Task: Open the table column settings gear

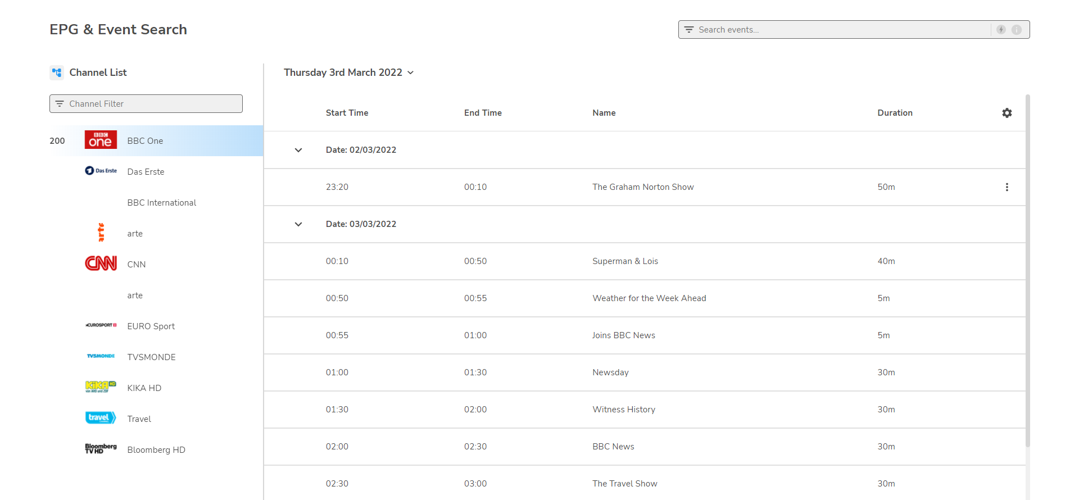Action: pos(1007,113)
